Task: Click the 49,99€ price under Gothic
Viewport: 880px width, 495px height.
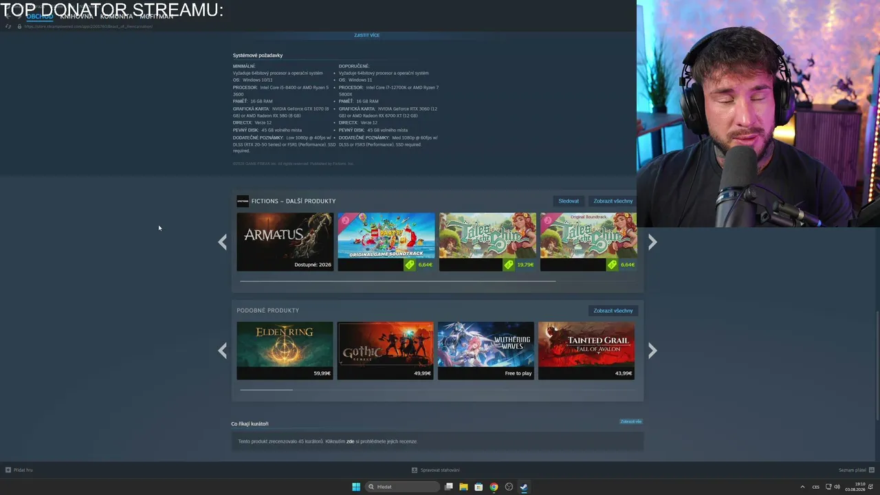Action: click(x=423, y=373)
